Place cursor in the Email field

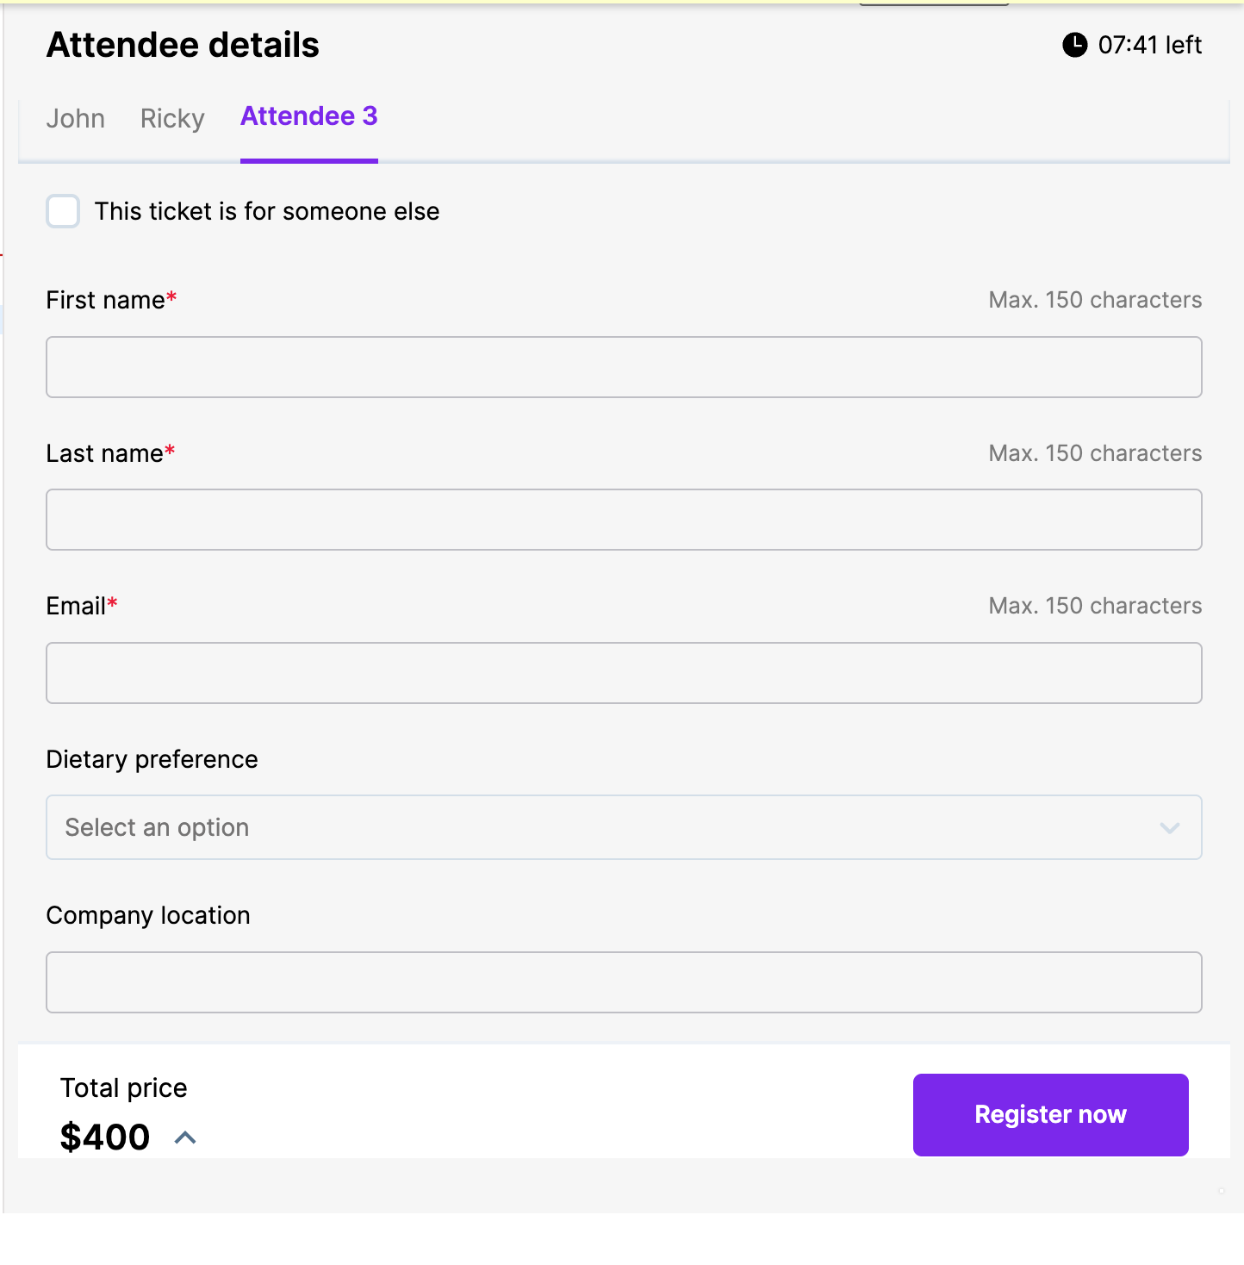[x=624, y=673]
